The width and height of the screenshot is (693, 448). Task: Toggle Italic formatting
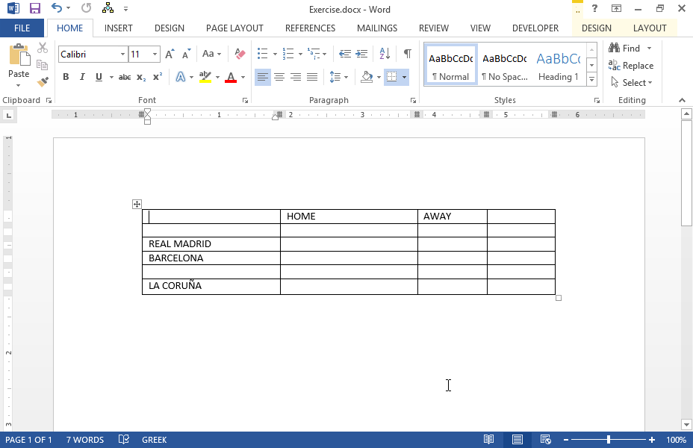click(x=82, y=77)
